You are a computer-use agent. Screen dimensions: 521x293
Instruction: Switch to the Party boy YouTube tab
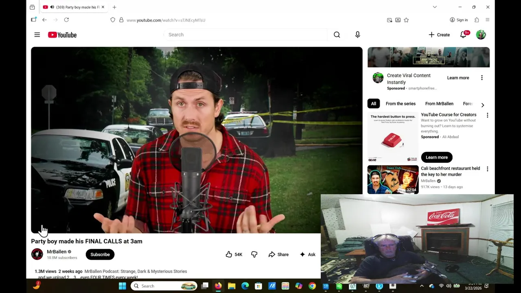coord(74,7)
